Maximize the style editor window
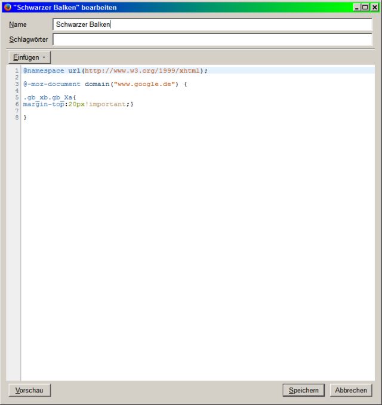The image size is (382, 405). pos(365,7)
